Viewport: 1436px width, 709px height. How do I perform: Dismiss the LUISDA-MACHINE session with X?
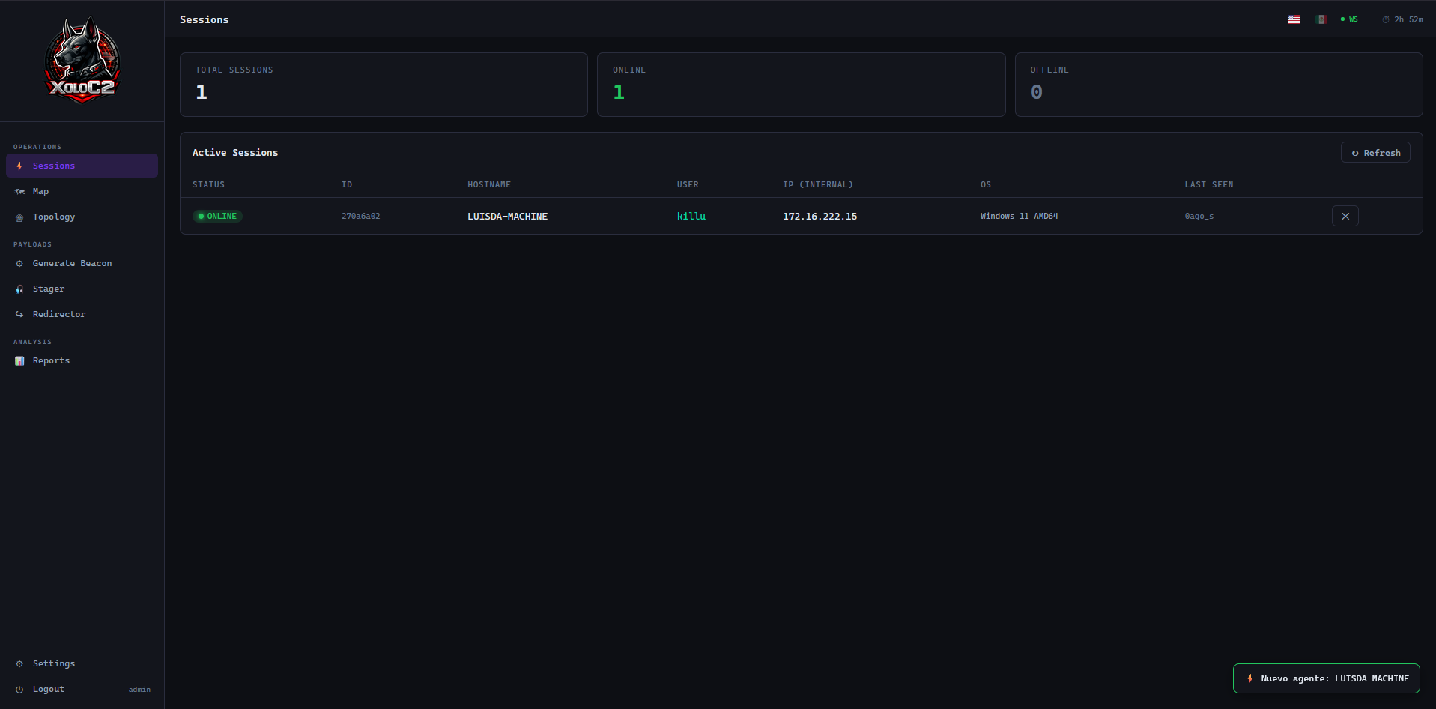(x=1345, y=216)
